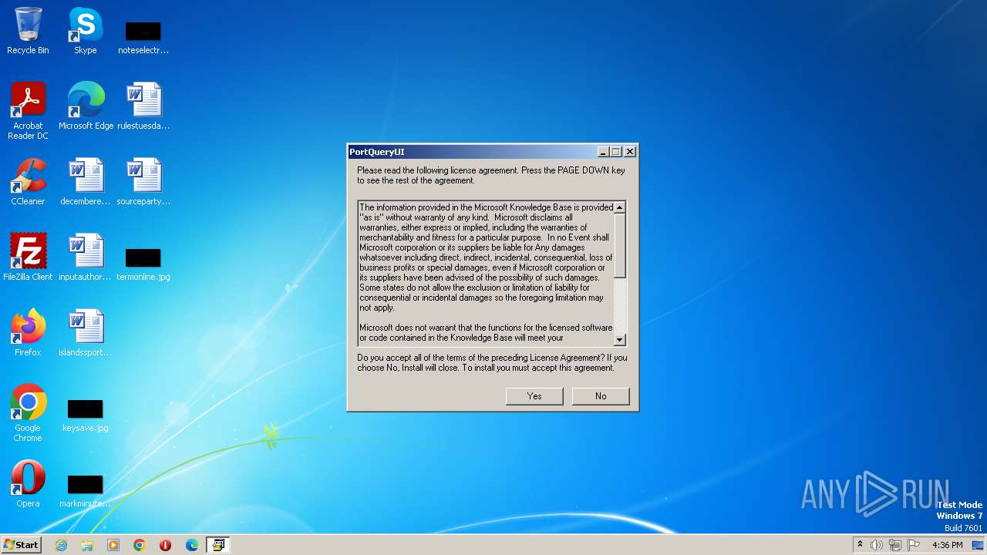
Task: Click the 4:36 PM system clock
Action: pyautogui.click(x=947, y=545)
